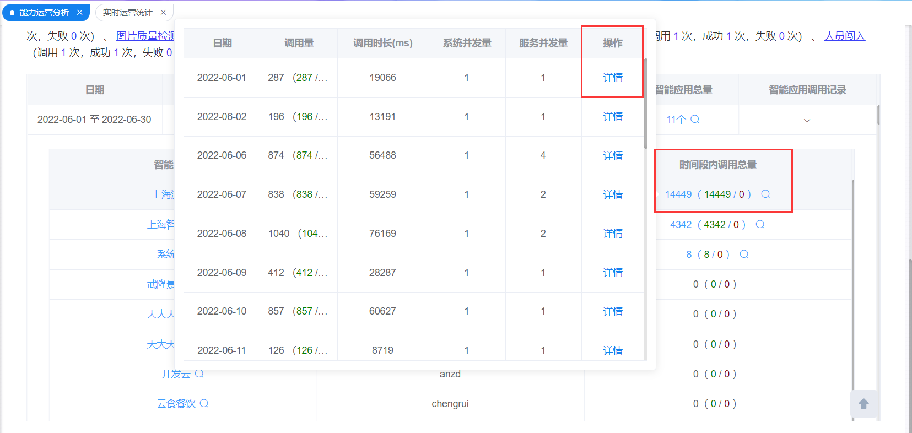Screen dimensions: 912x433
Task: Open 详情 for 2022-06-02 row
Action: coord(613,117)
